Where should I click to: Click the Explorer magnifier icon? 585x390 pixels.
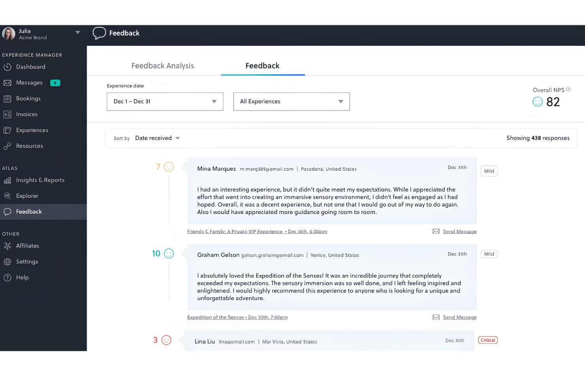[8, 196]
